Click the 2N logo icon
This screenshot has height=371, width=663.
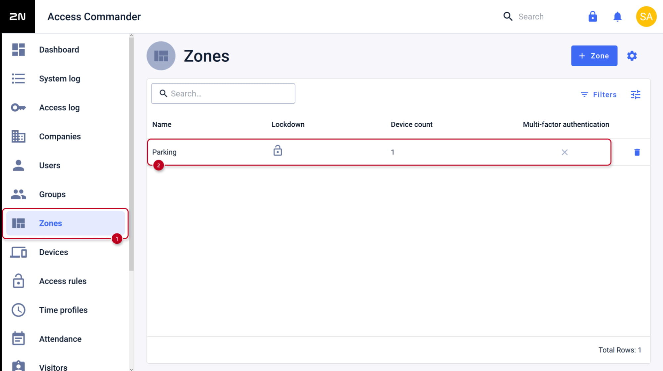pos(17,17)
